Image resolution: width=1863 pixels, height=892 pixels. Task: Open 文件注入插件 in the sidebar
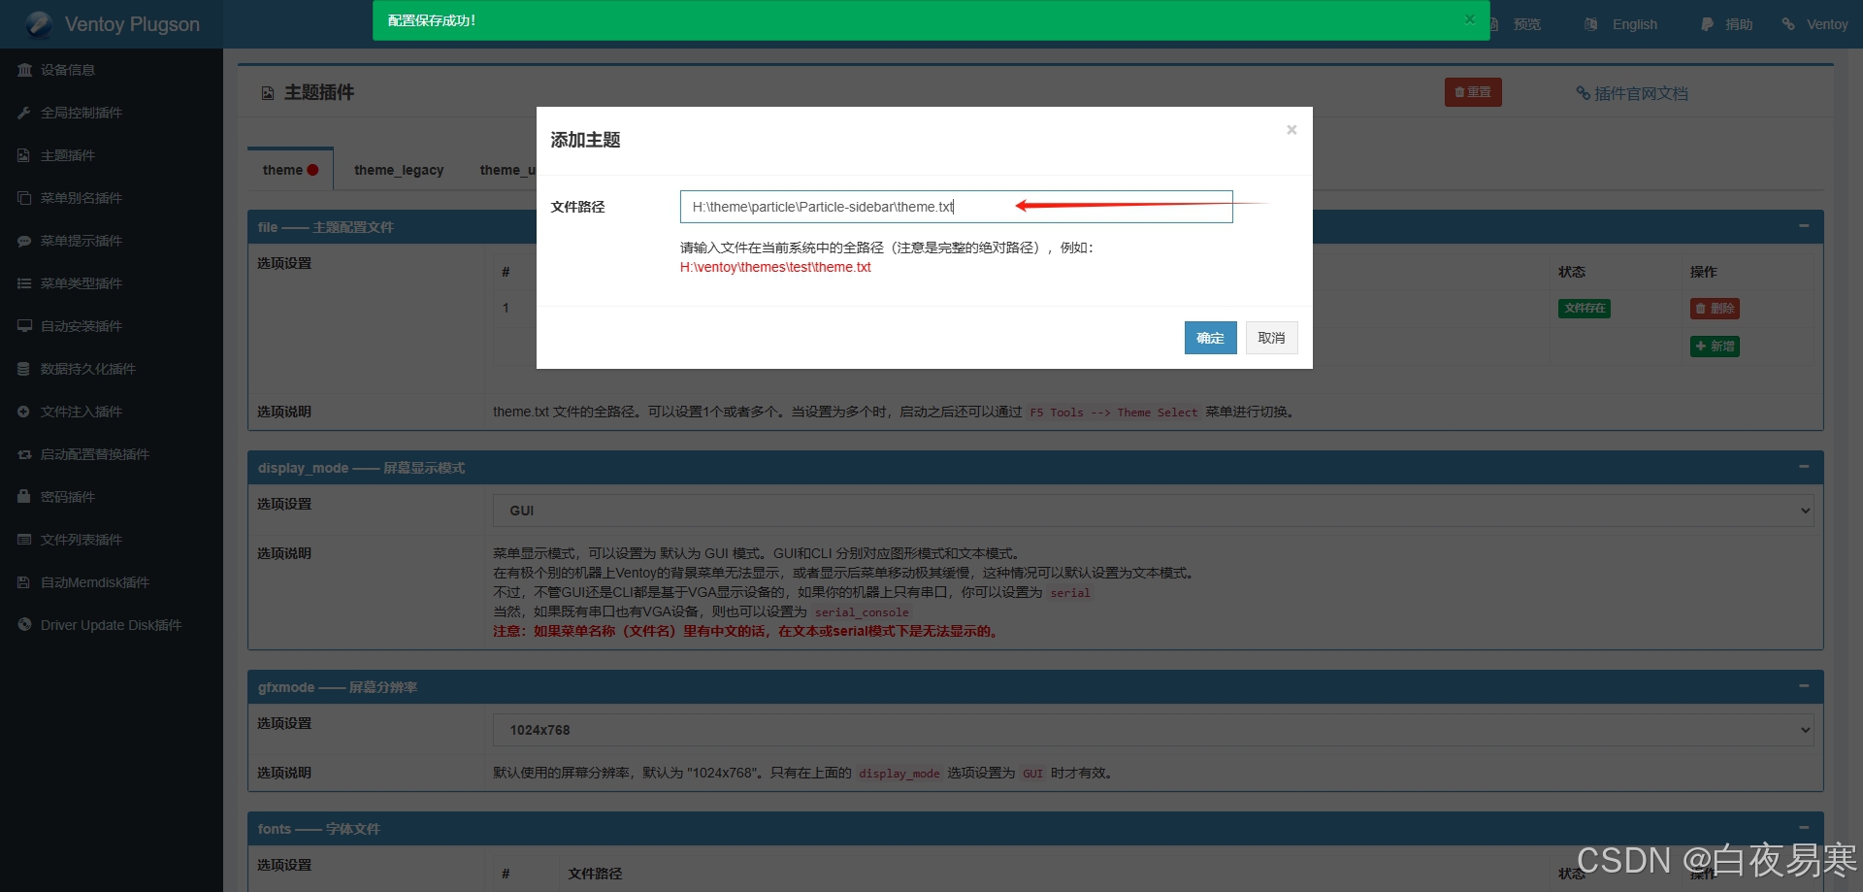pyautogui.click(x=82, y=412)
